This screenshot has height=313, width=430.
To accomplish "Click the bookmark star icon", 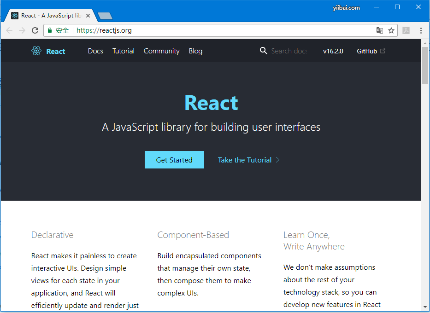I will tap(390, 30).
